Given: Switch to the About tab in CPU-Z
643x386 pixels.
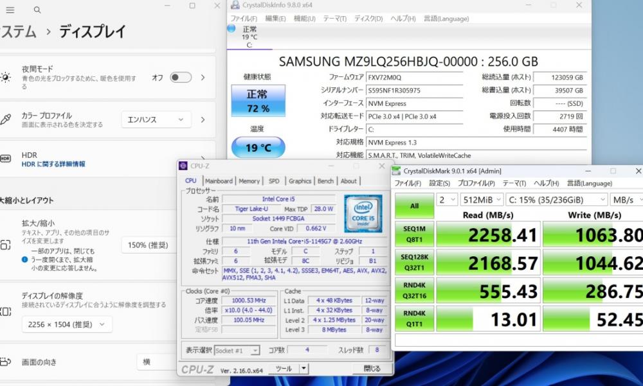Looking at the screenshot, I should click(349, 181).
